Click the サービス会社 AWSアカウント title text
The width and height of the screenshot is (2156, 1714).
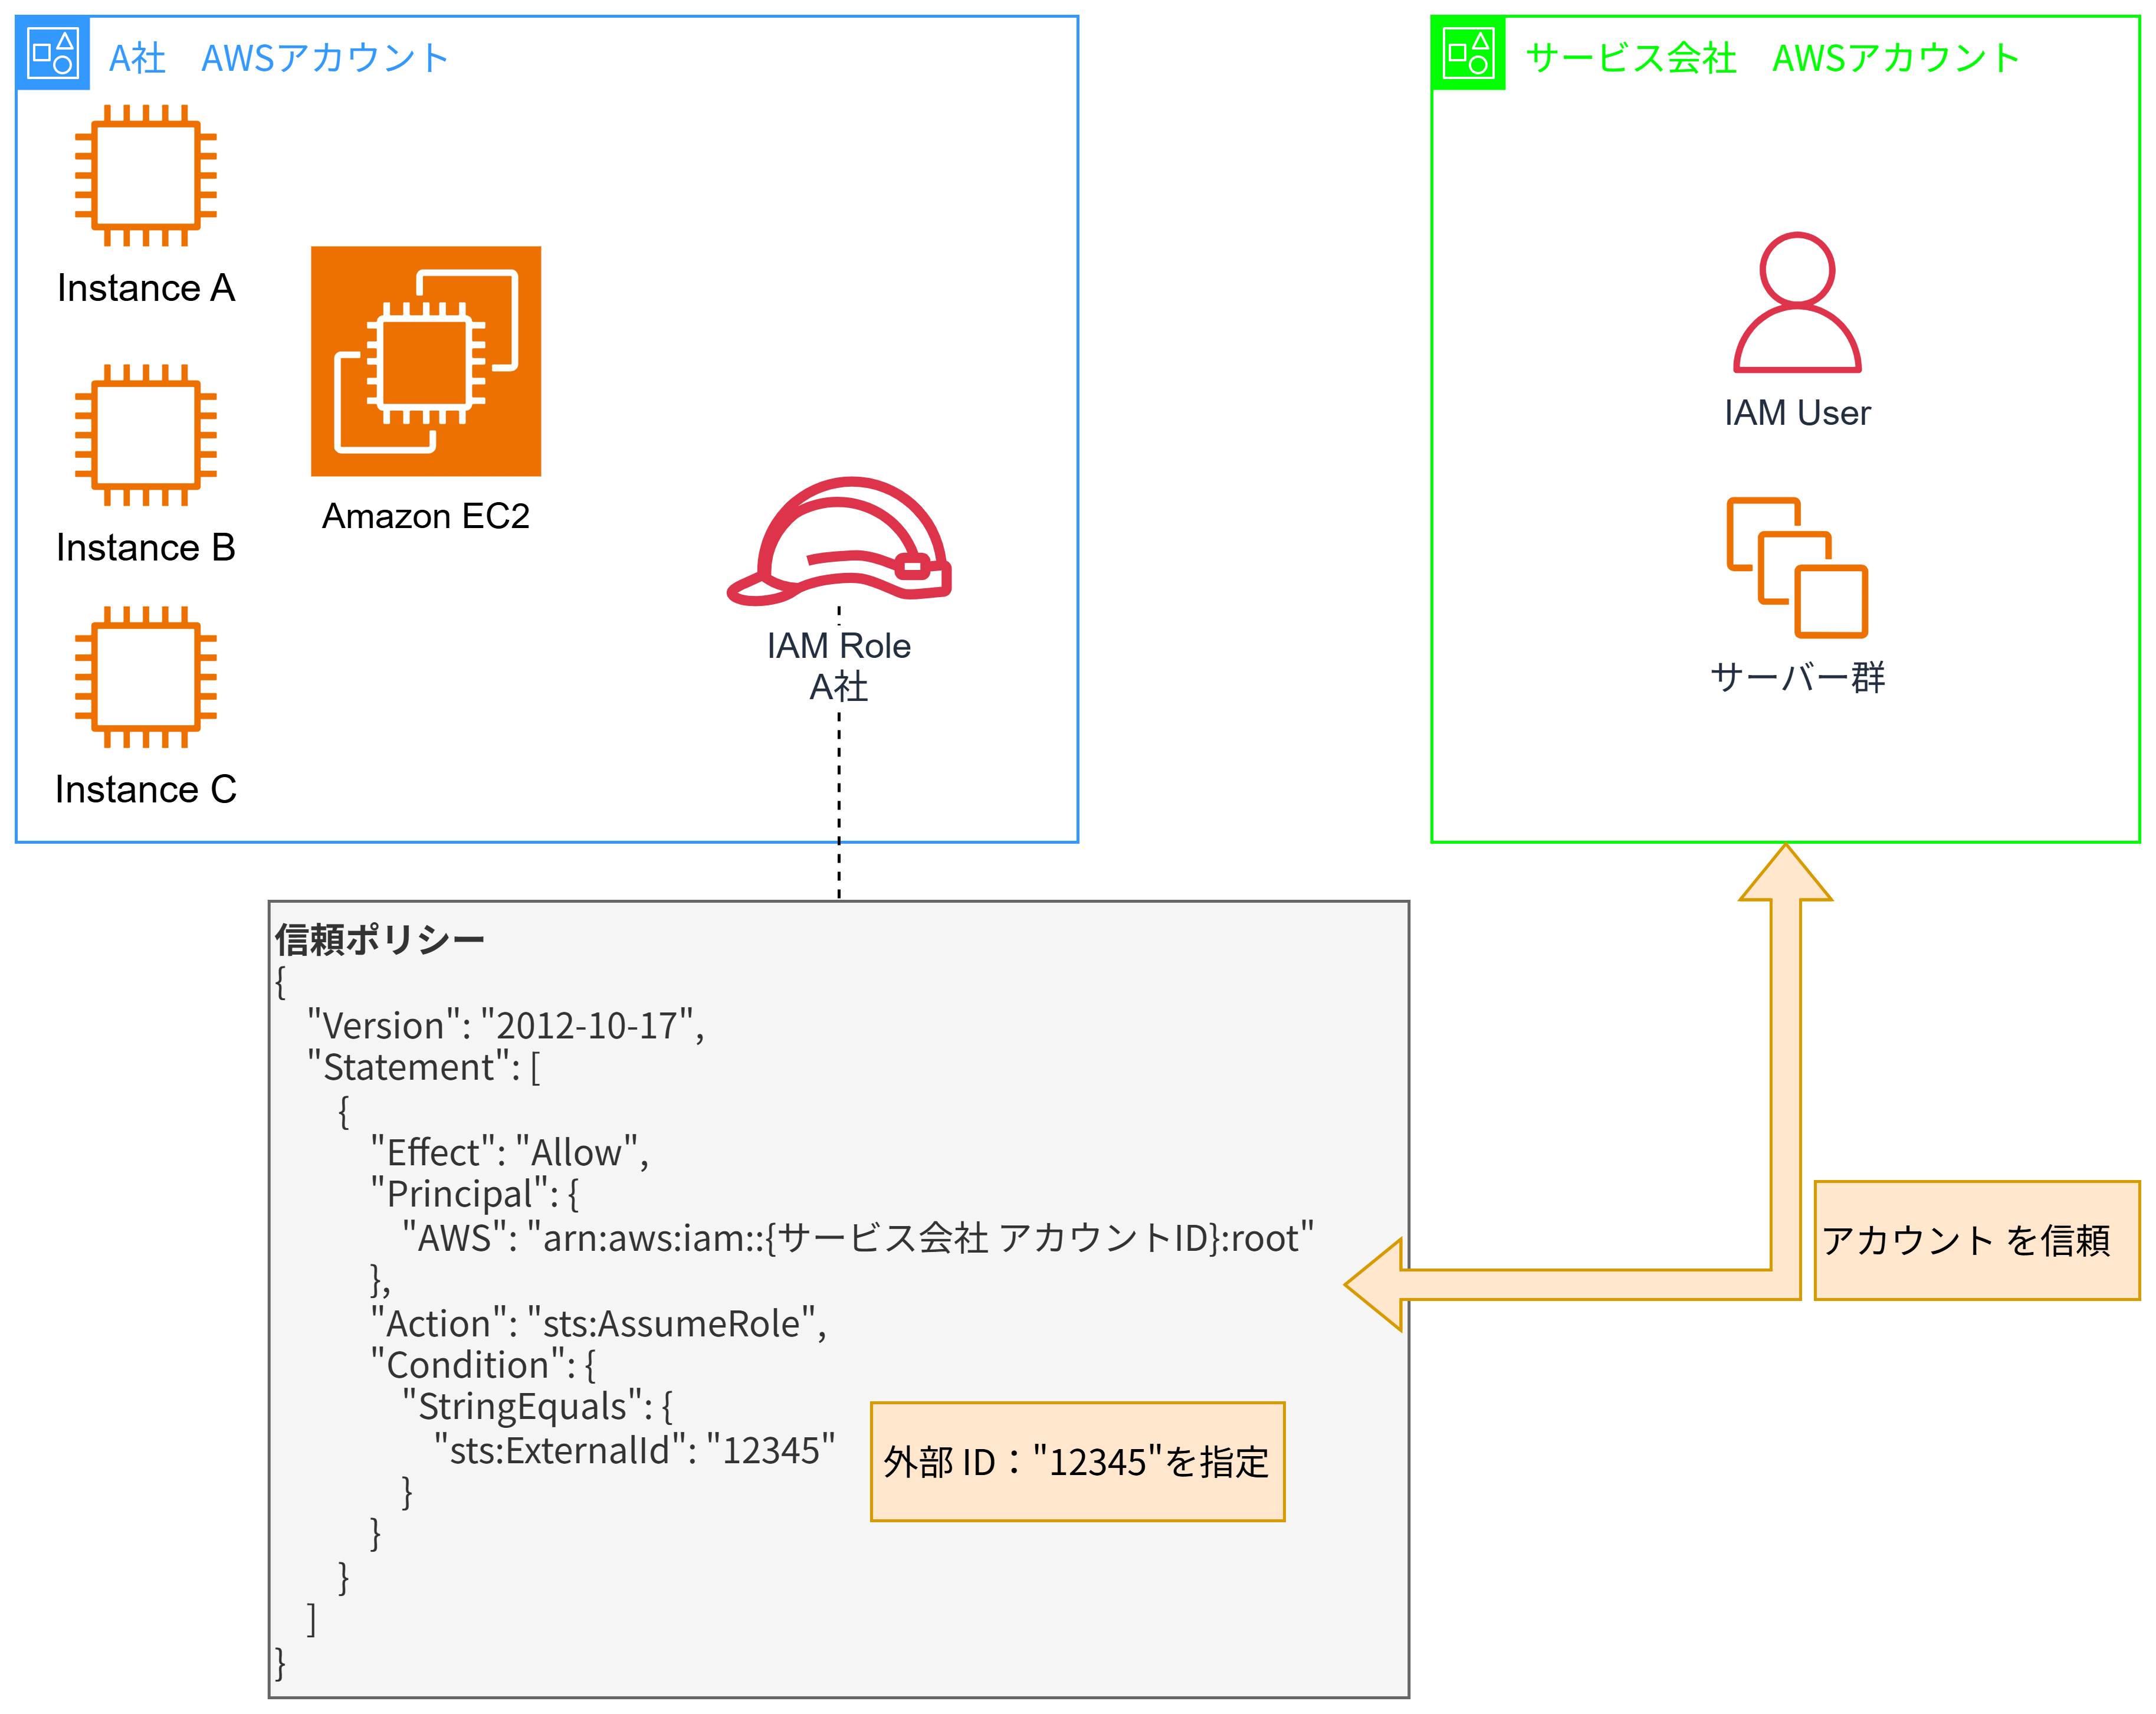pos(1772,58)
